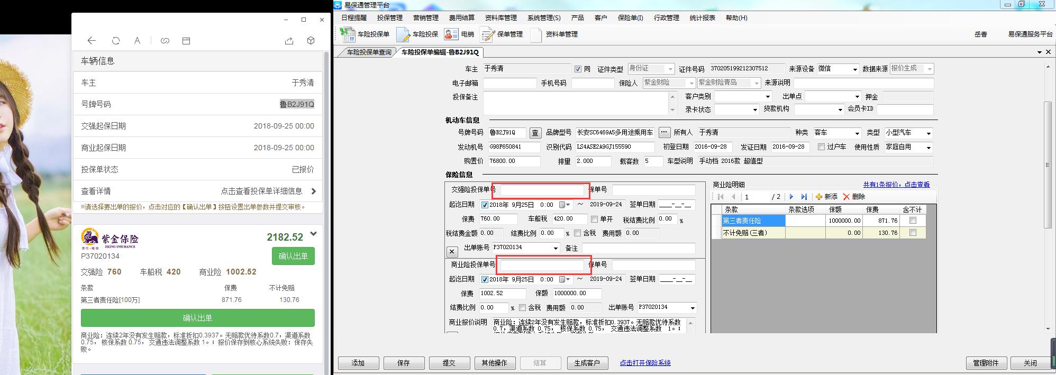Image resolution: width=1056 pixels, height=375 pixels.
Task: Open the 出单点 dropdown
Action: 857,97
